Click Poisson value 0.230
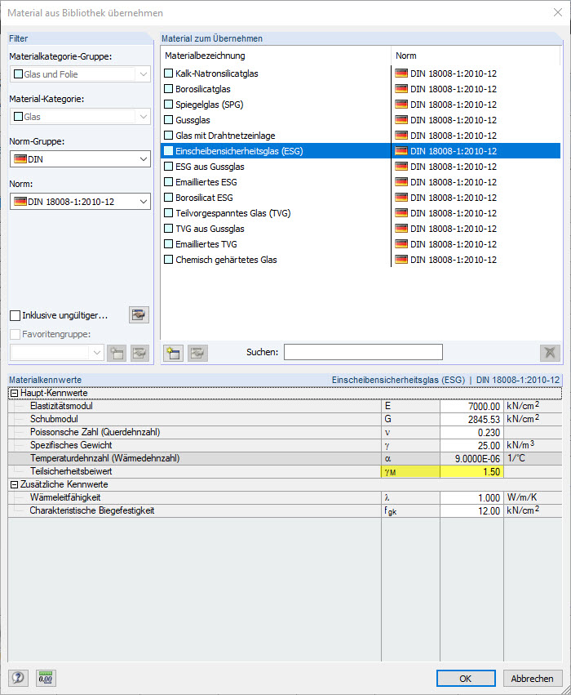Screen dimensions: 571x695 click(x=471, y=432)
